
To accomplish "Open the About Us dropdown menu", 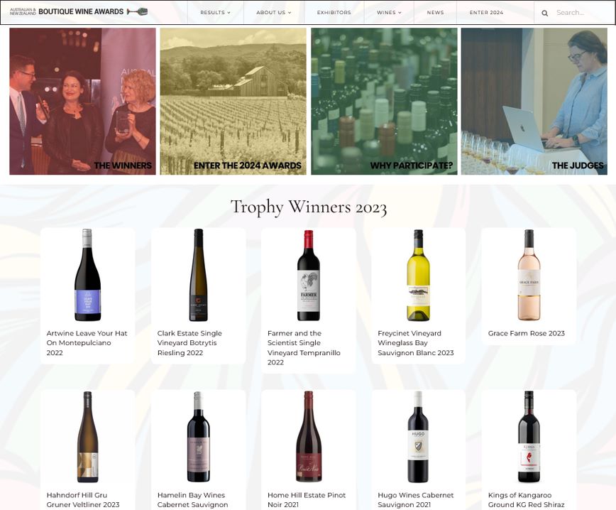I will 273,13.
